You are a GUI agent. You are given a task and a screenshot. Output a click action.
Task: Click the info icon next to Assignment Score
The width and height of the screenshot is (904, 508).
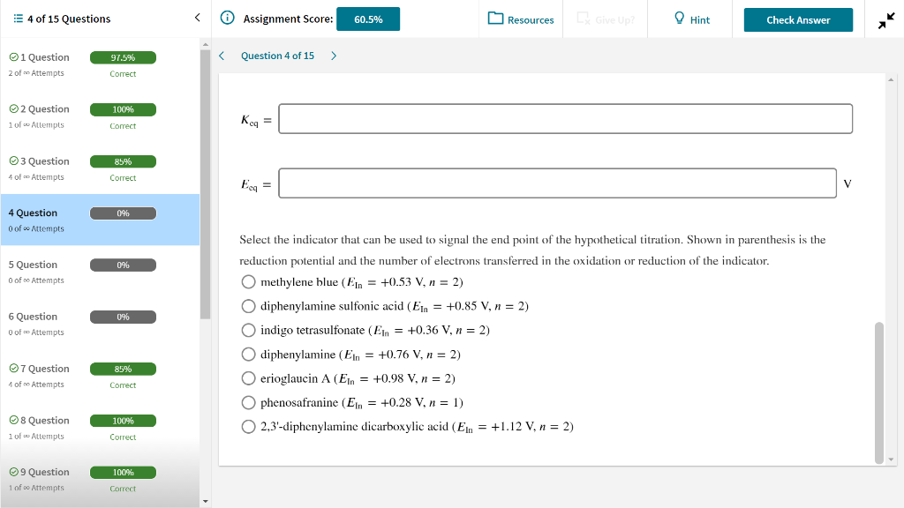[230, 19]
